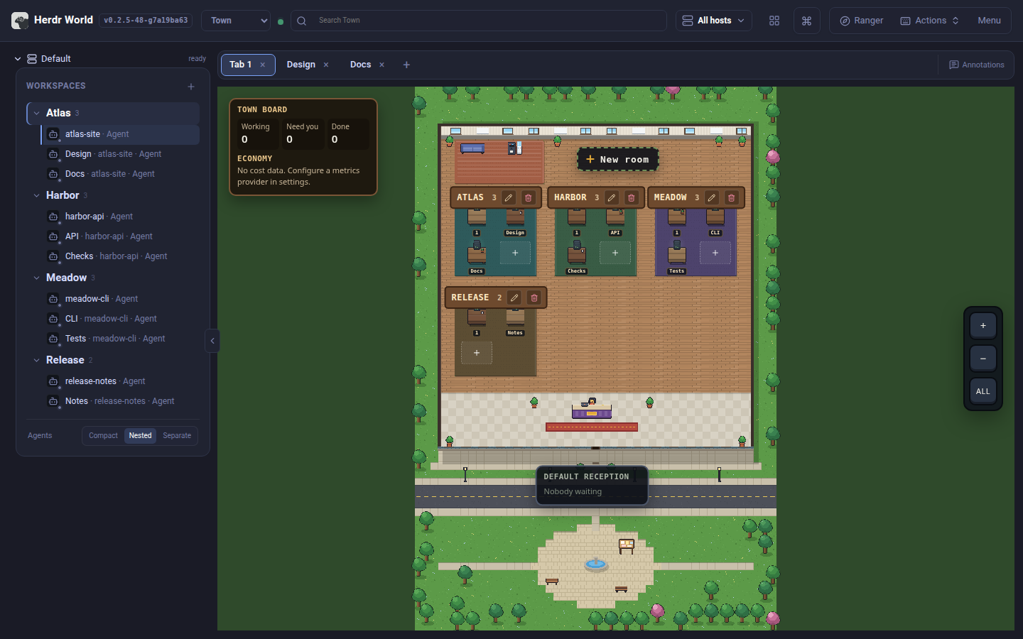1023x639 pixels.
Task: Click the HARBOR room pencil edit icon
Action: pos(612,198)
